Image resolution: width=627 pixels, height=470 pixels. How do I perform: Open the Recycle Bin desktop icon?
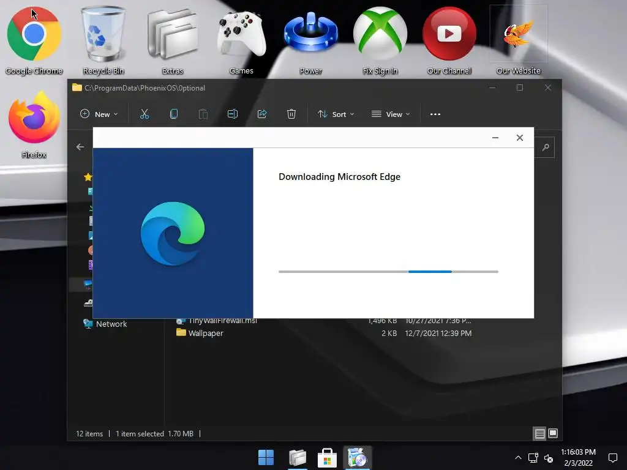(103, 40)
